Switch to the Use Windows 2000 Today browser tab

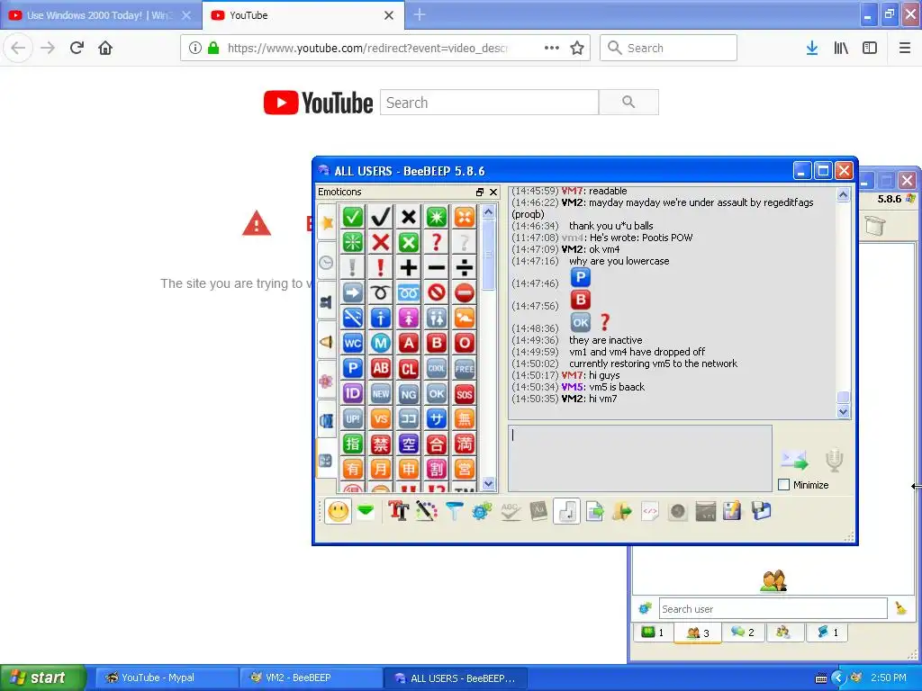coord(100,15)
